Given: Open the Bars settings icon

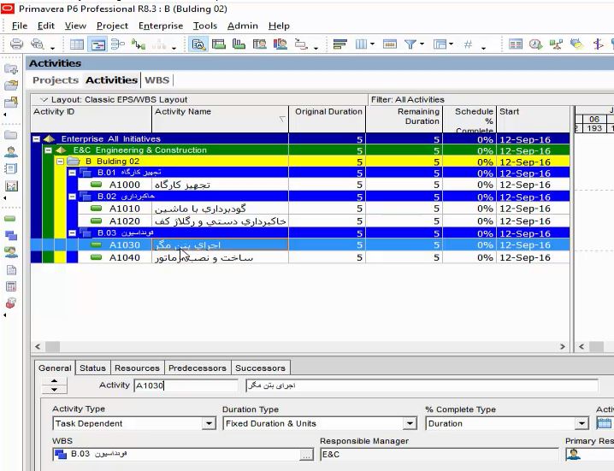Looking at the screenshot, I should coord(339,44).
